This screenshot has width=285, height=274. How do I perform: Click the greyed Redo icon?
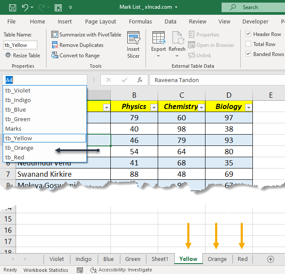(42, 7)
